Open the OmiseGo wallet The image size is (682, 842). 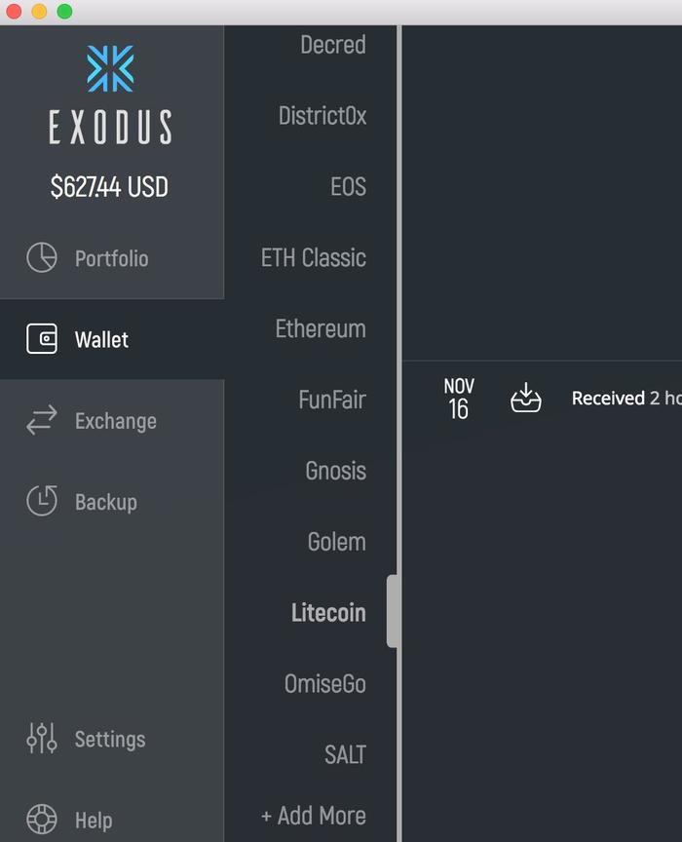click(x=324, y=684)
